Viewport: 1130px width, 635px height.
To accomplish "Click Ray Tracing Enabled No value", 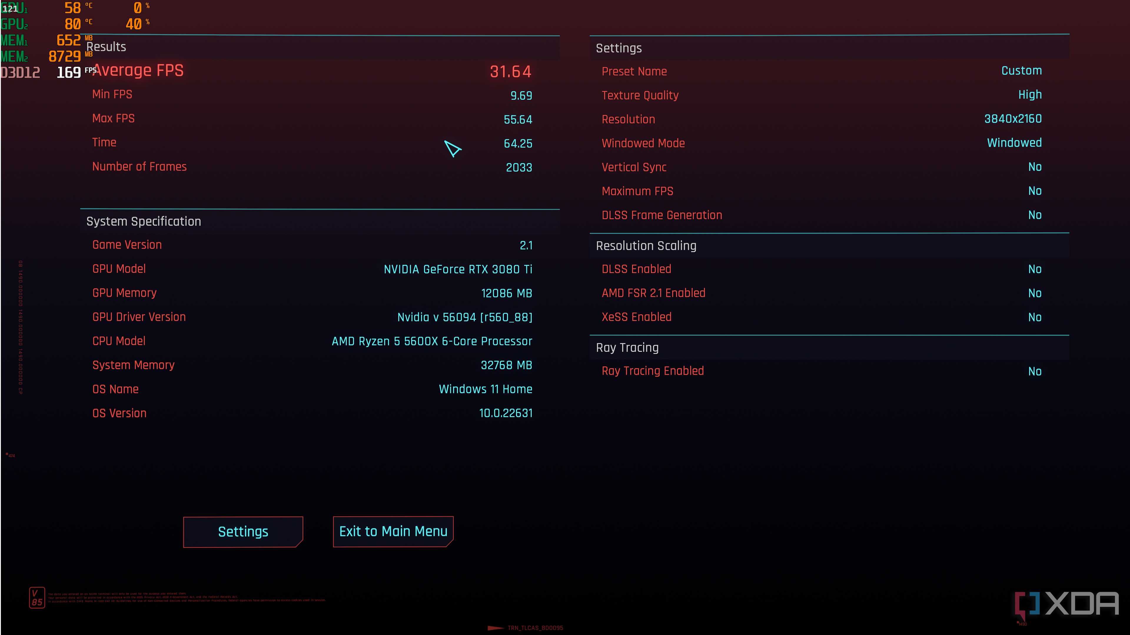I will 1035,372.
